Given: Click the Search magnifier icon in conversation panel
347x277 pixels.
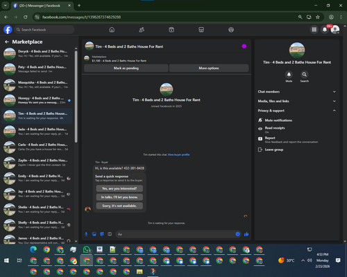Looking at the screenshot, I should (305, 74).
